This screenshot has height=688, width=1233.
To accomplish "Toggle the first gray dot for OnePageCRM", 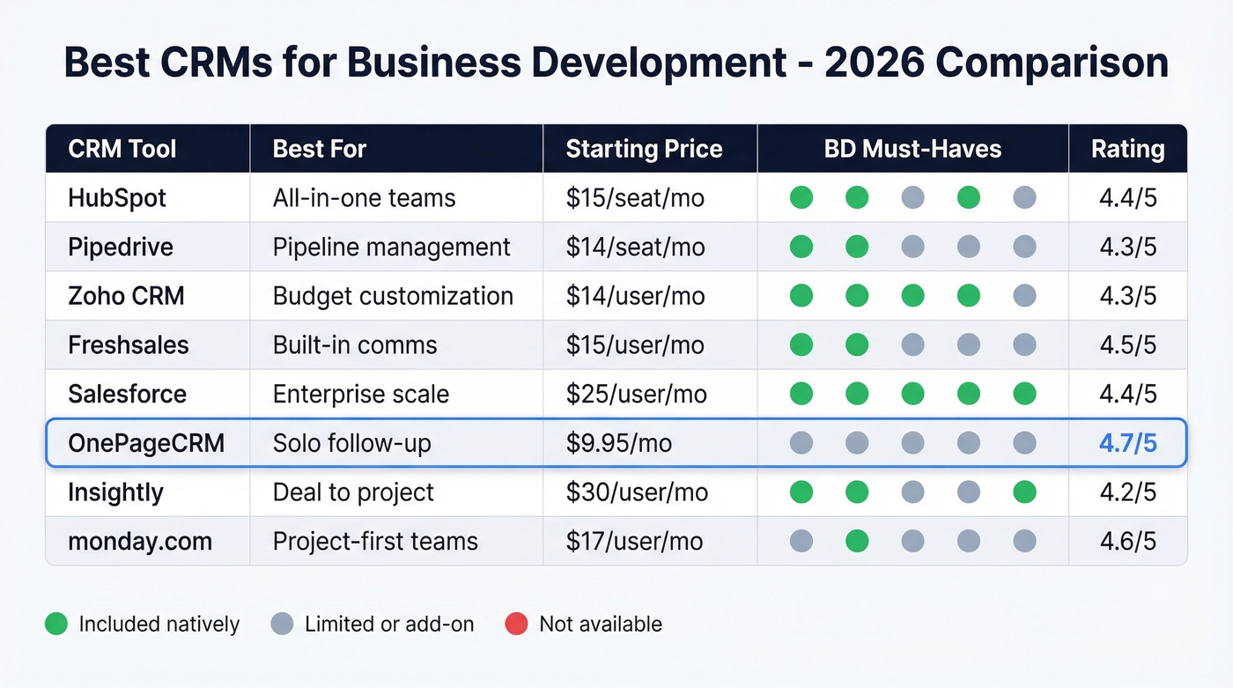I will point(801,443).
